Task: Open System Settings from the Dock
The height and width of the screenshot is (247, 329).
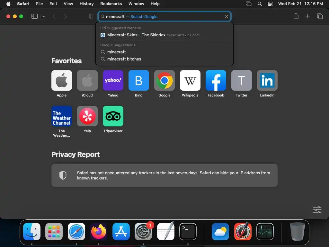Action: (x=143, y=232)
